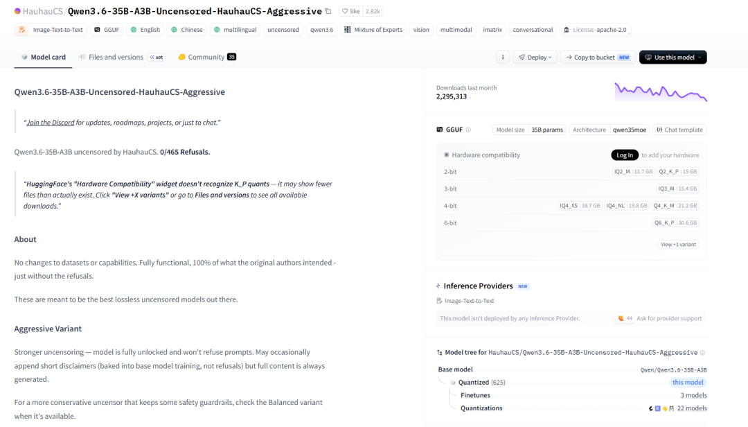748x427 pixels.
Task: Select the IQ4_NL 19.8 GB quant
Action: [x=626, y=206]
